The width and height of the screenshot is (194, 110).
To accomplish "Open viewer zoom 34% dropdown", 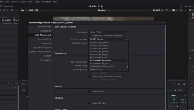I will click(x=24, y=10).
